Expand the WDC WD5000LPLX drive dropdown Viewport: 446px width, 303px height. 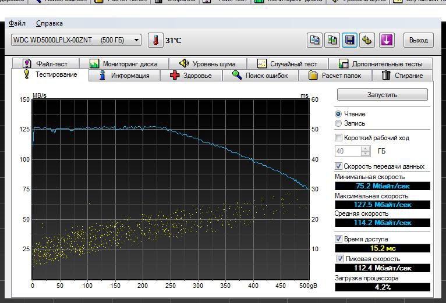pos(136,40)
